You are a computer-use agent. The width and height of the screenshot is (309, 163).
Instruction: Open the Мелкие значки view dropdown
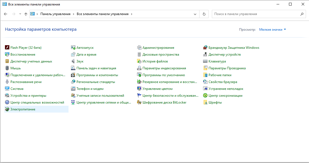(x=273, y=30)
